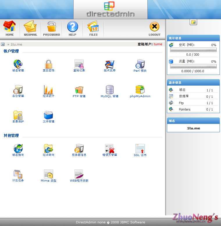Click the 0.0 / 300 space value
The height and width of the screenshot is (226, 221).
pyautogui.click(x=193, y=55)
